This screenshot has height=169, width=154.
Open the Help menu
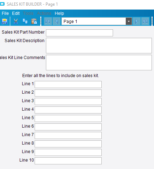[59, 13]
